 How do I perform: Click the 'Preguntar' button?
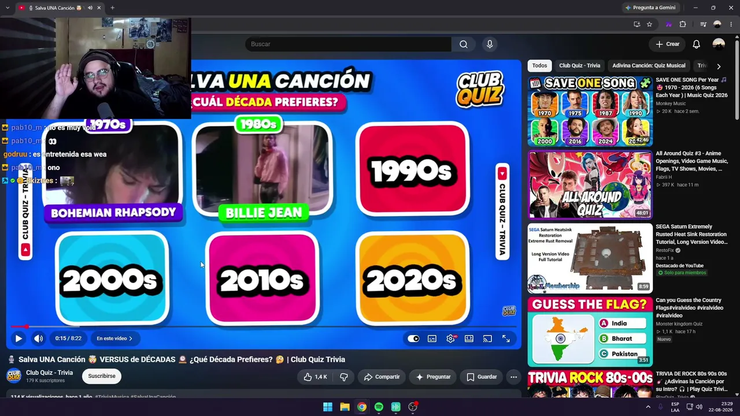[433, 377]
